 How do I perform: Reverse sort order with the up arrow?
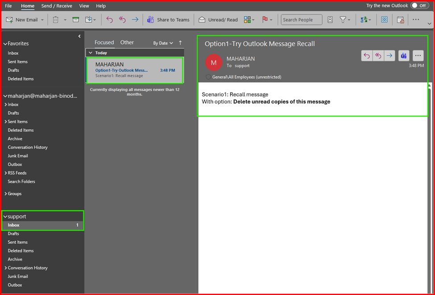[x=180, y=43]
